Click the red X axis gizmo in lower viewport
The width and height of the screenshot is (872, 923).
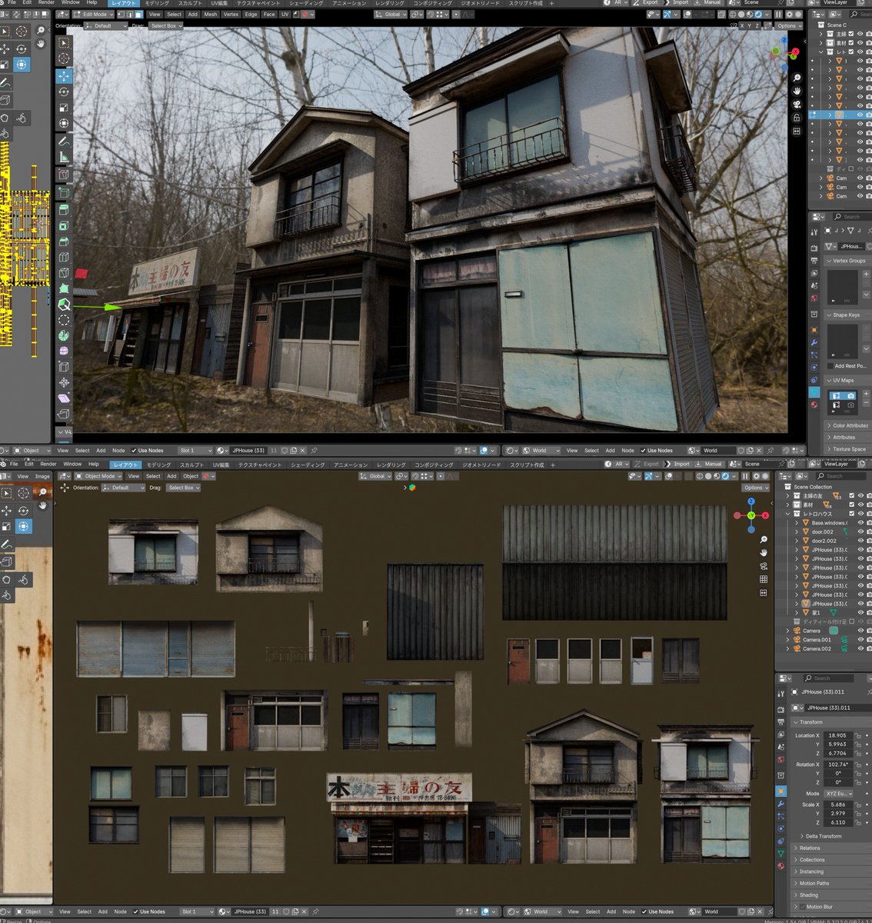tap(765, 515)
